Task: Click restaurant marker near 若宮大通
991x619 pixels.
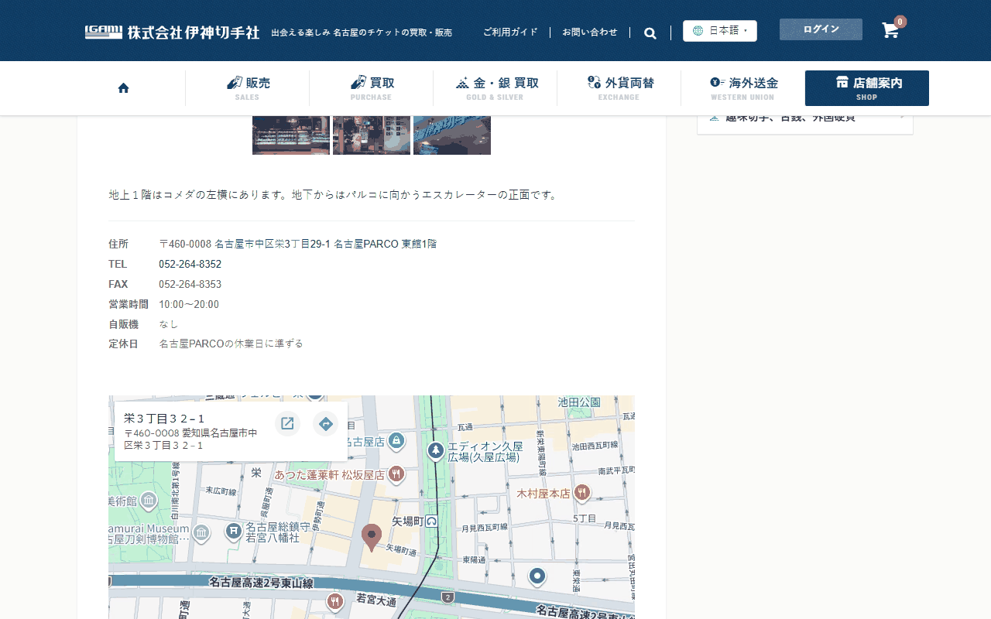Action: coord(335,601)
